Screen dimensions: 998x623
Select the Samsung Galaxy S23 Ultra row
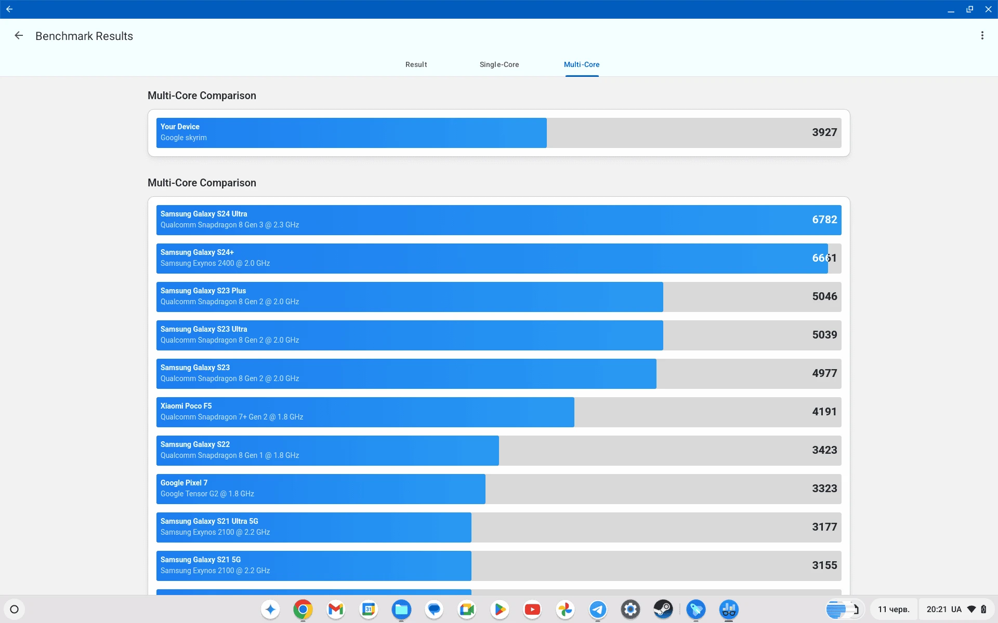(x=498, y=335)
